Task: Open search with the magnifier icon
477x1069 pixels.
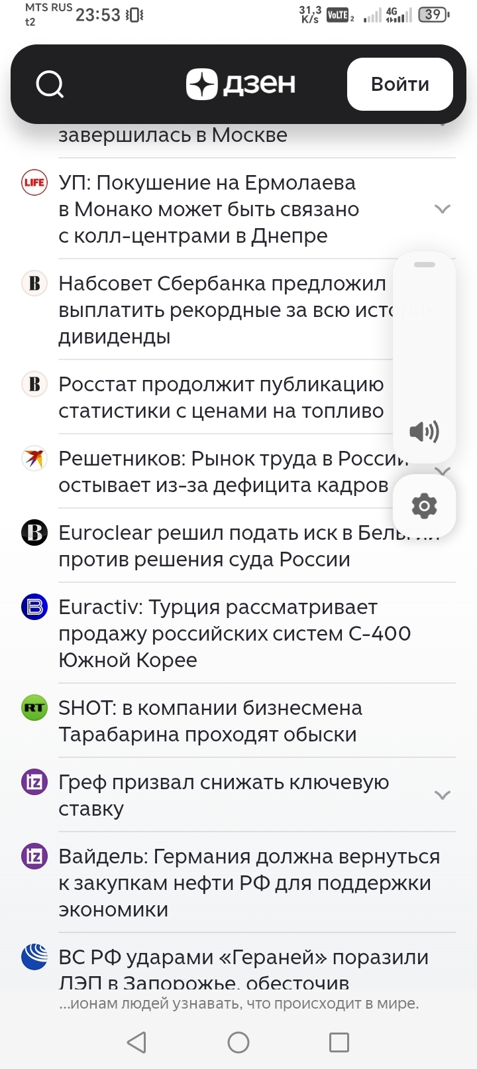Action: 50,84
